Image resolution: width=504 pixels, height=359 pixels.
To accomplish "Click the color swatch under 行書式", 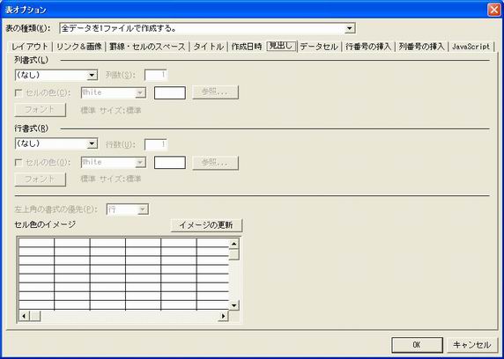I will click(170, 163).
